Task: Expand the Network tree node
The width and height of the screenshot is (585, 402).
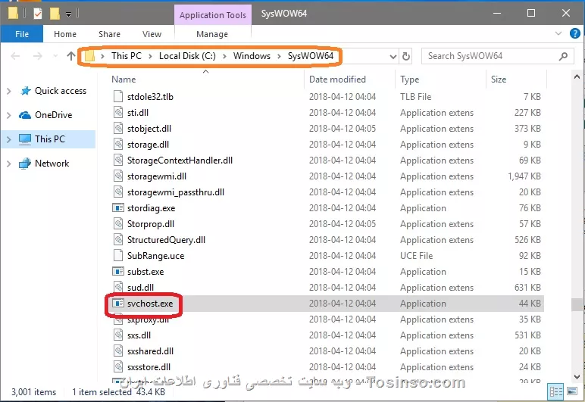Action: (9, 164)
